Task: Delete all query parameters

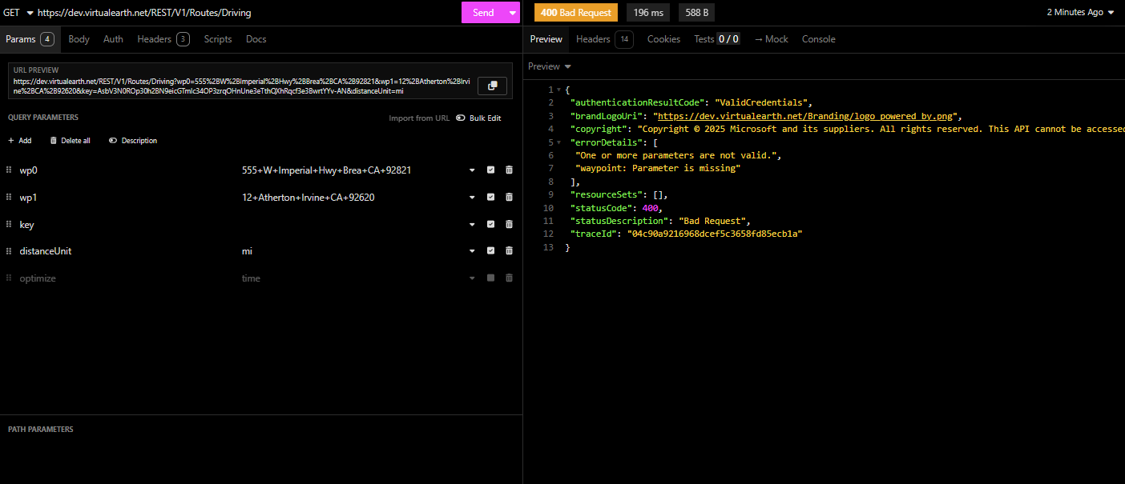Action: [70, 140]
